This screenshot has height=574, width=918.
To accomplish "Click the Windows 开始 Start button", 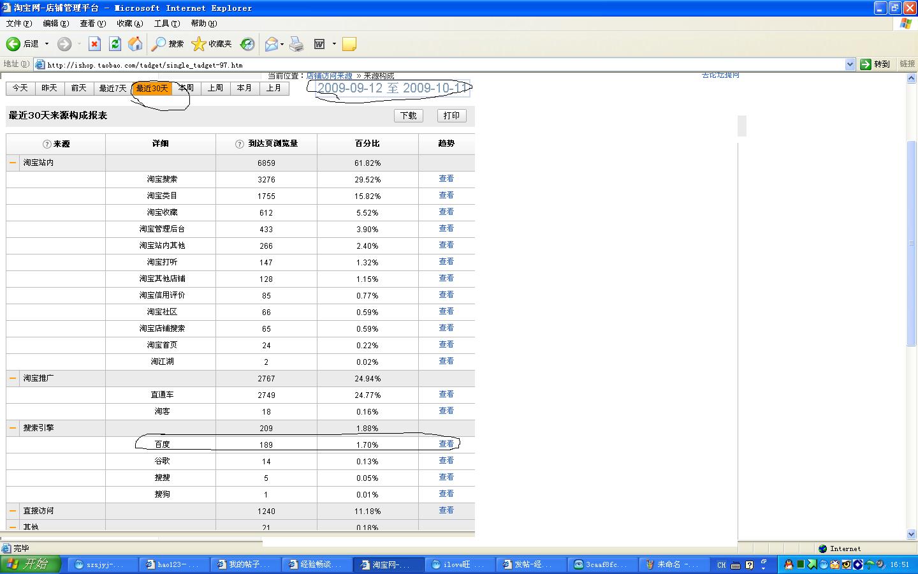I will (x=30, y=564).
